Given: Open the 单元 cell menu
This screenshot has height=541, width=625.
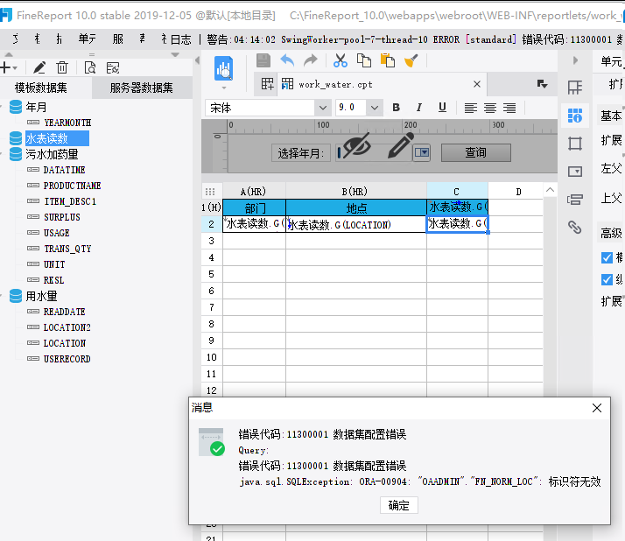Looking at the screenshot, I should 88,39.
